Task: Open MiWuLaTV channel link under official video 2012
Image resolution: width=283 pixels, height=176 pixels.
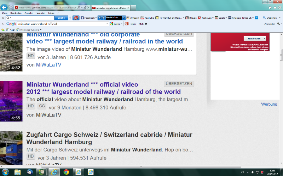Action: coord(48,115)
